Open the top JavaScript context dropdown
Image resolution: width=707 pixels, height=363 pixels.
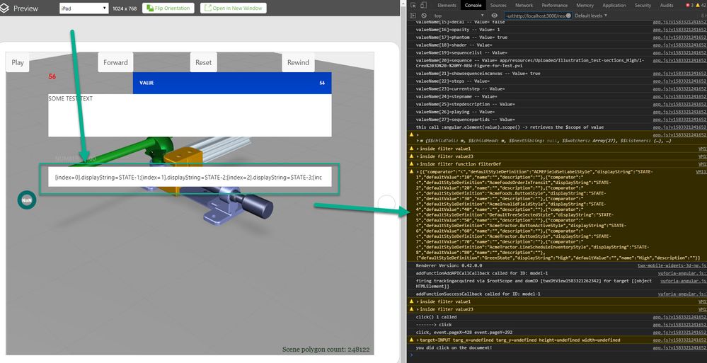[x=460, y=15]
